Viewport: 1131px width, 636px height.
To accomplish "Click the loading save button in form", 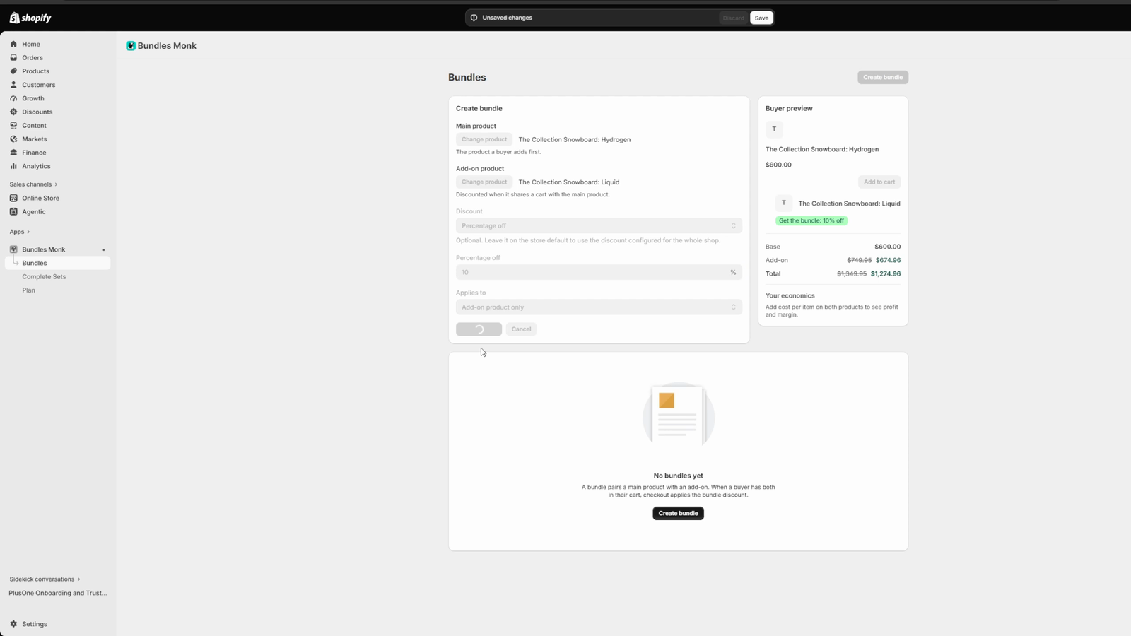I will click(479, 329).
